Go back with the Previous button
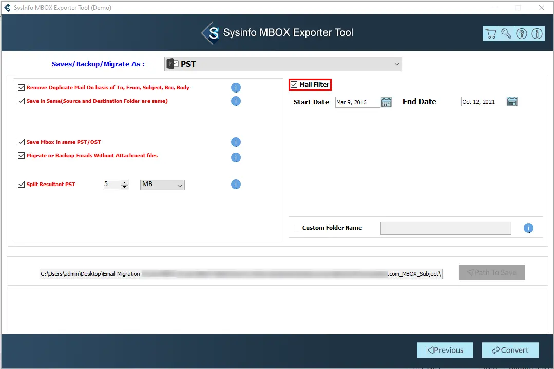Image resolution: width=554 pixels, height=369 pixels. [x=445, y=350]
